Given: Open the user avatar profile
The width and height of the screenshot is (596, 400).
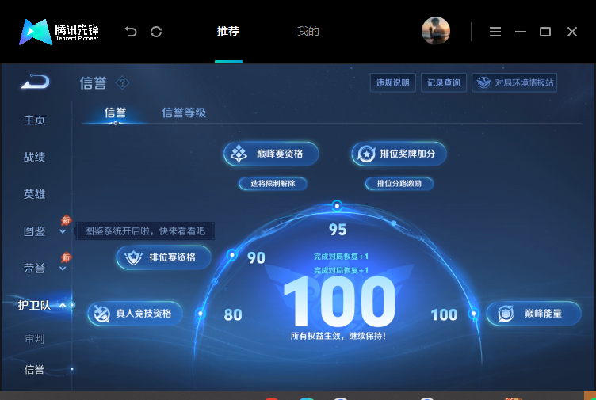Looking at the screenshot, I should [x=436, y=31].
